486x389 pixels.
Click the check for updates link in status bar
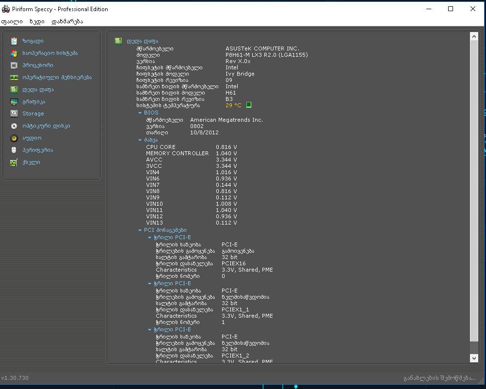pos(439,378)
